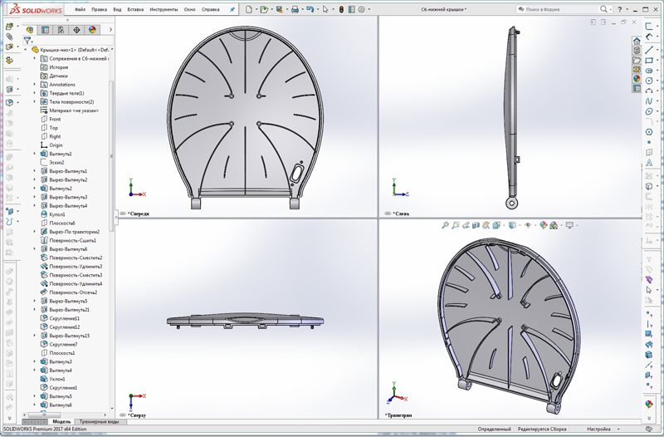664x437 pixels.
Task: Click the question mark help button
Action: (620, 9)
